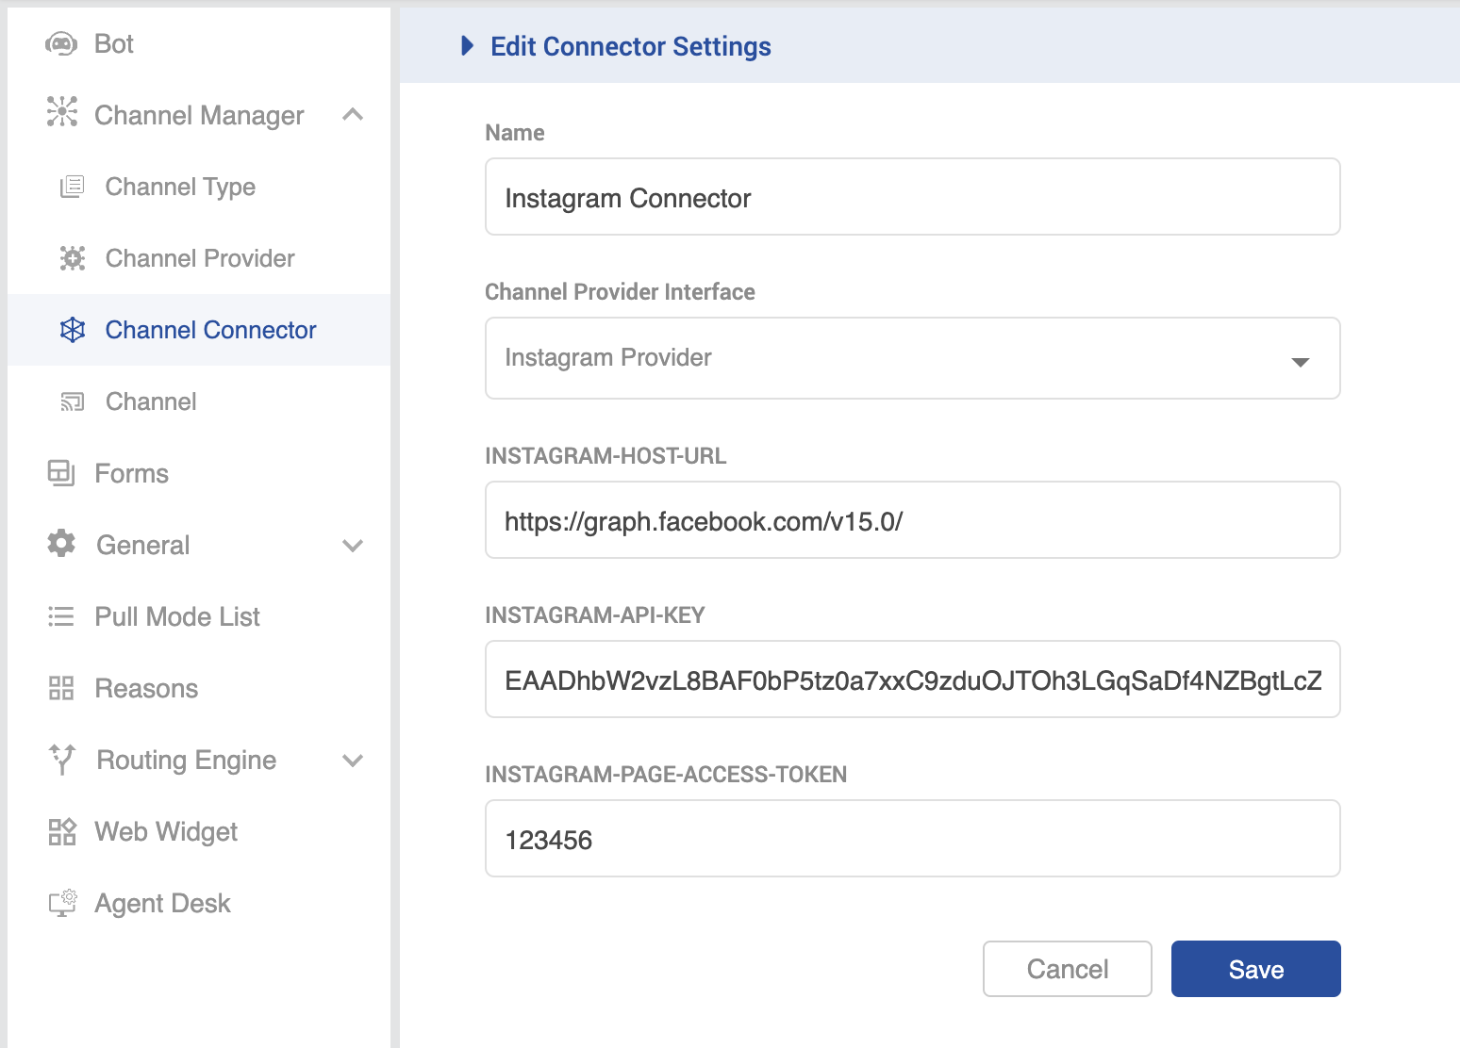Click the Channel Manager network icon

62,112
